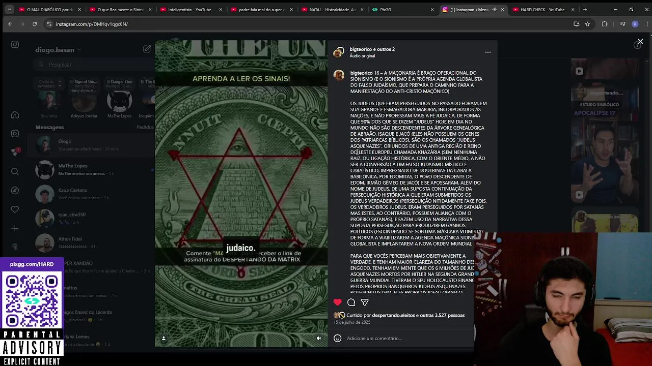Click the comment speech bubble icon
Viewport: 652px width, 366px height.
351,302
